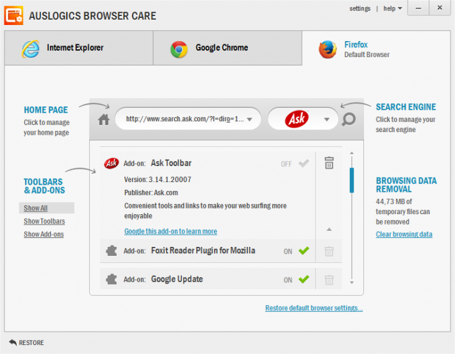Click trash icon for Foxit Reader Plugin
Viewport: 455px width, 354px height.
tap(329, 251)
